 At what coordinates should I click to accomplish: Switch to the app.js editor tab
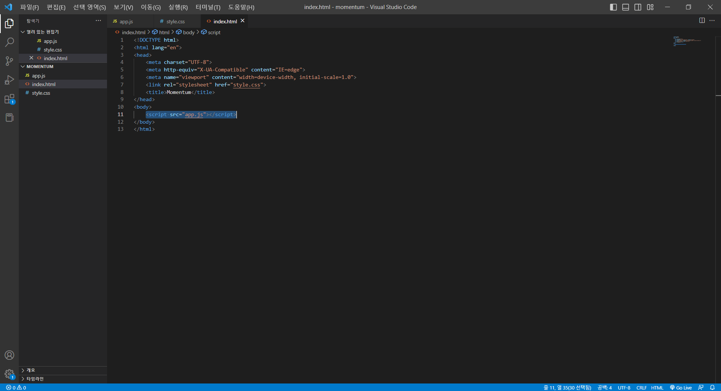pyautogui.click(x=130, y=21)
